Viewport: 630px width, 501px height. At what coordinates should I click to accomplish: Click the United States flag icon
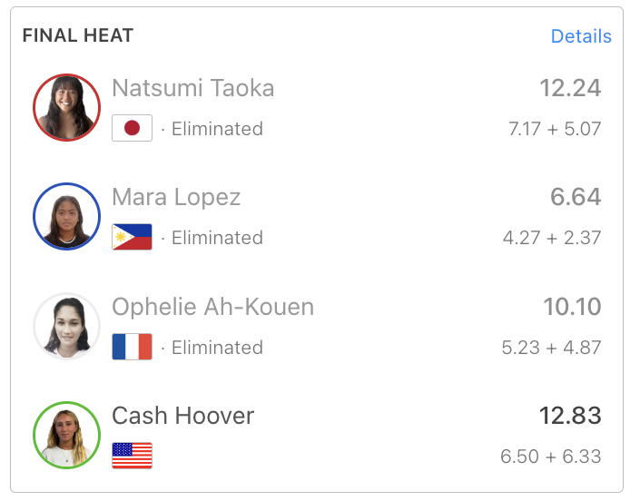132,456
